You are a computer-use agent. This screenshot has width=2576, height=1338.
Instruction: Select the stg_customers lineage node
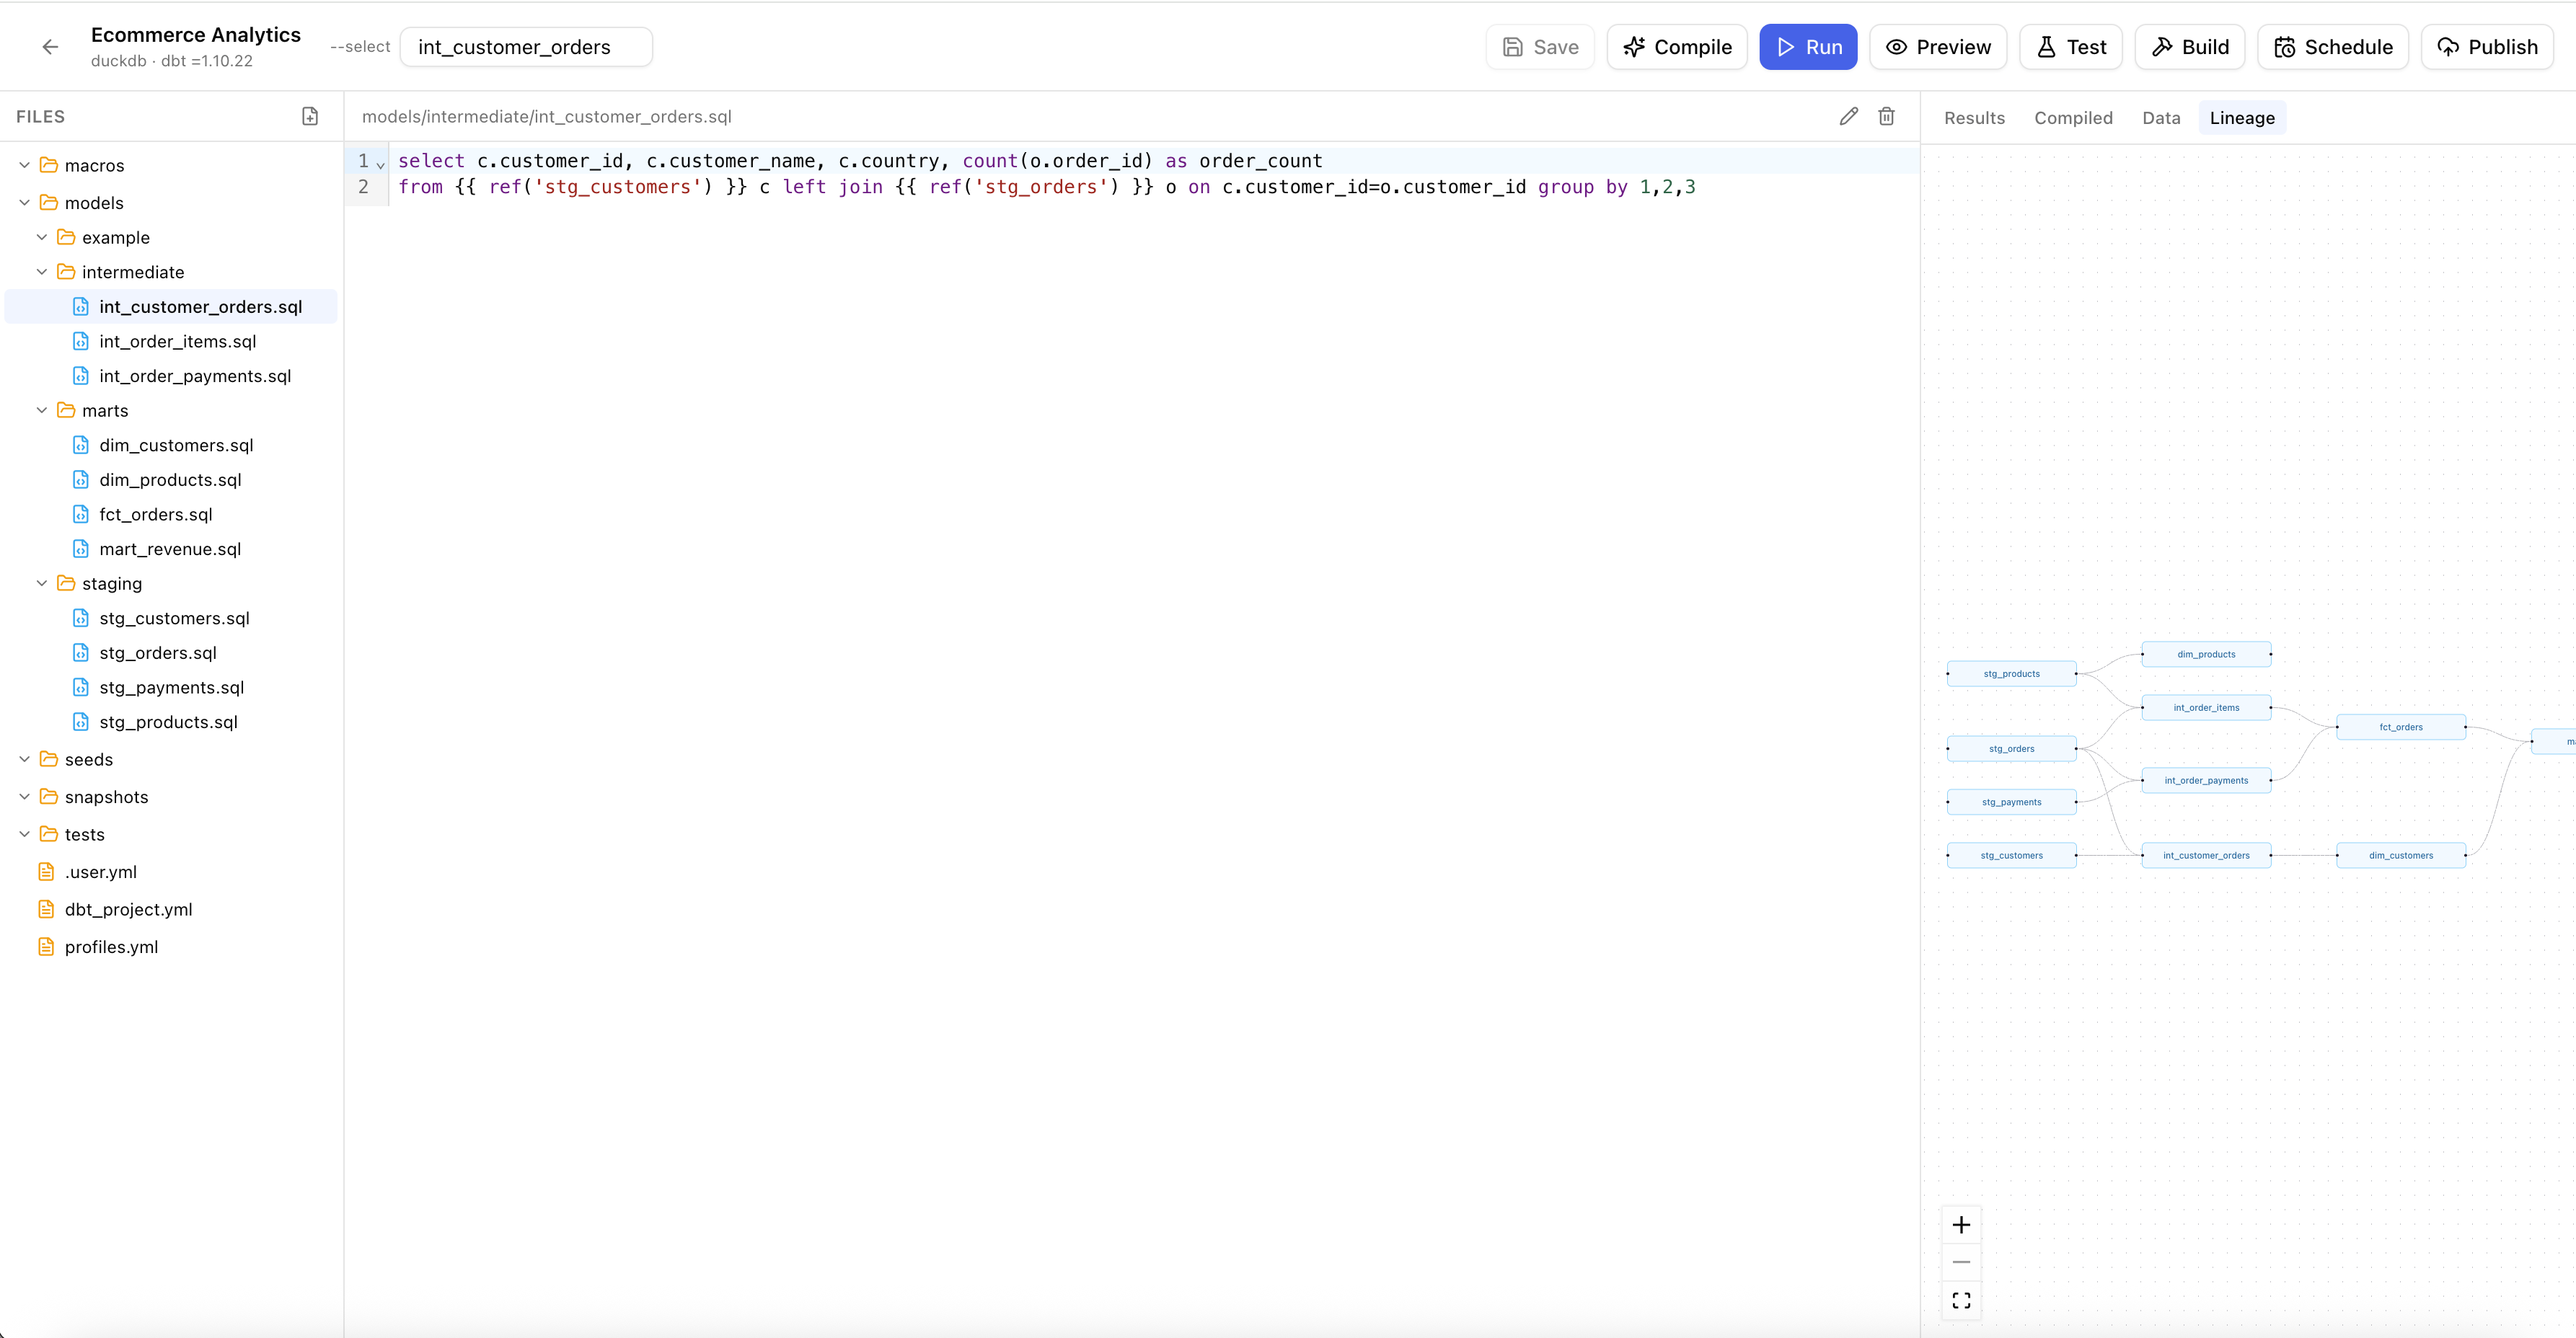coord(2011,855)
